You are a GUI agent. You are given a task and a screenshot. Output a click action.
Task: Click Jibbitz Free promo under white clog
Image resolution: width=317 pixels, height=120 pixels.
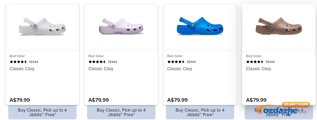[x=42, y=112]
